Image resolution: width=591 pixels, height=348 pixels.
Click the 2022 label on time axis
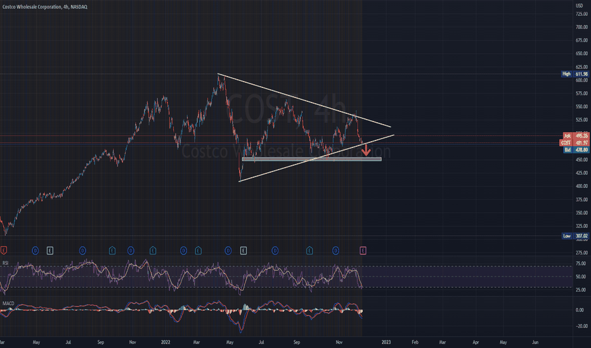pyautogui.click(x=166, y=342)
